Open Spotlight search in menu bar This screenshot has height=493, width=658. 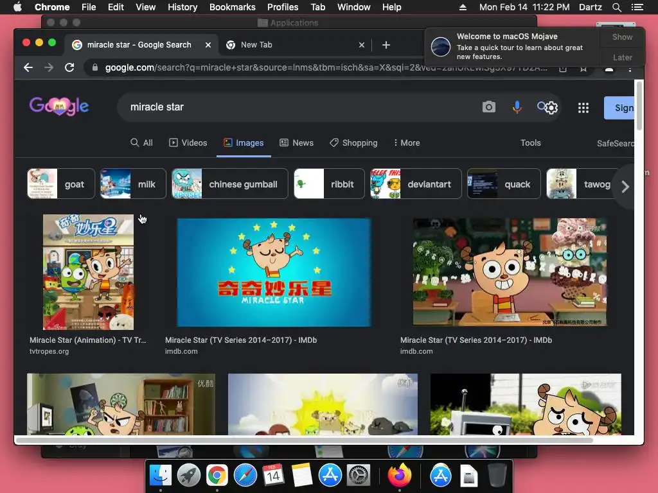pyautogui.click(x=616, y=7)
